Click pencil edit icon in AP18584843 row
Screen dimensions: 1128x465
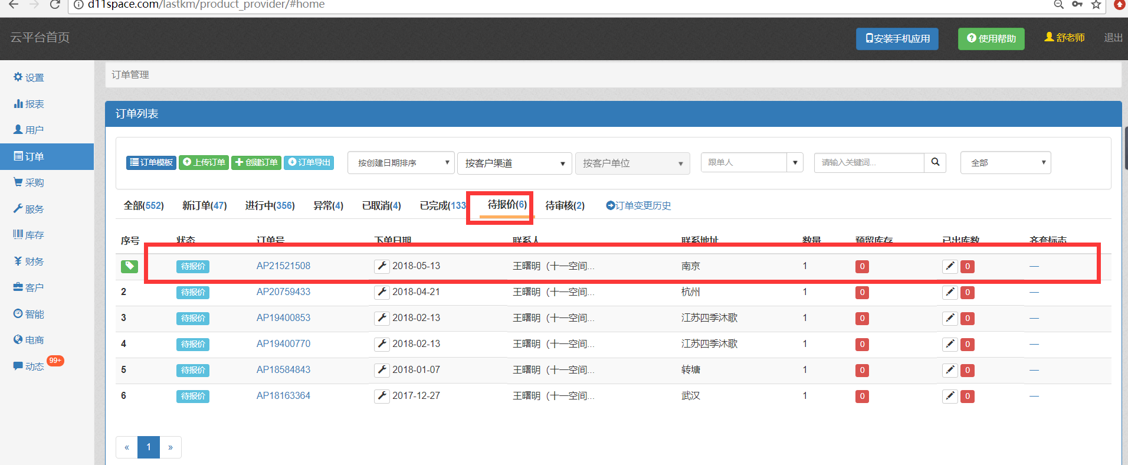click(x=950, y=370)
